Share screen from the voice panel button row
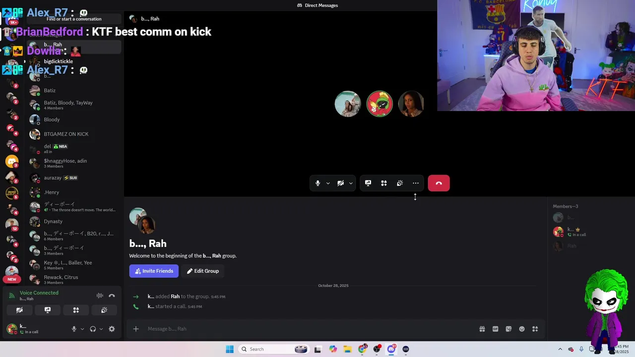The image size is (635, 357). click(48, 310)
